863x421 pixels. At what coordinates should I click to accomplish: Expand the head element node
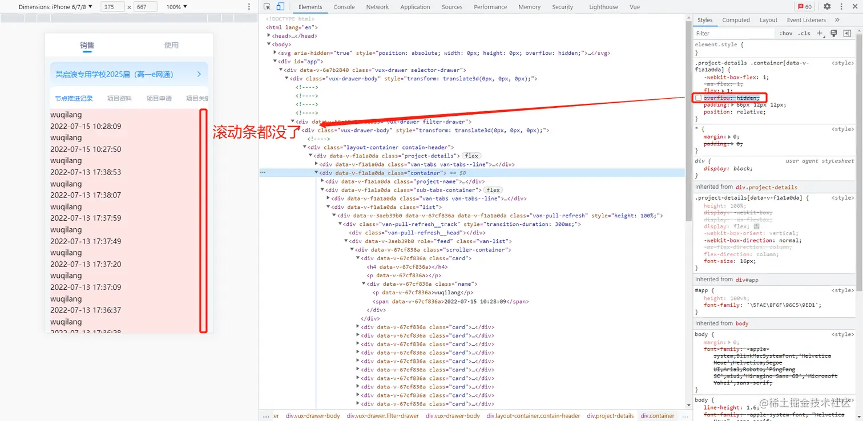[269, 36]
